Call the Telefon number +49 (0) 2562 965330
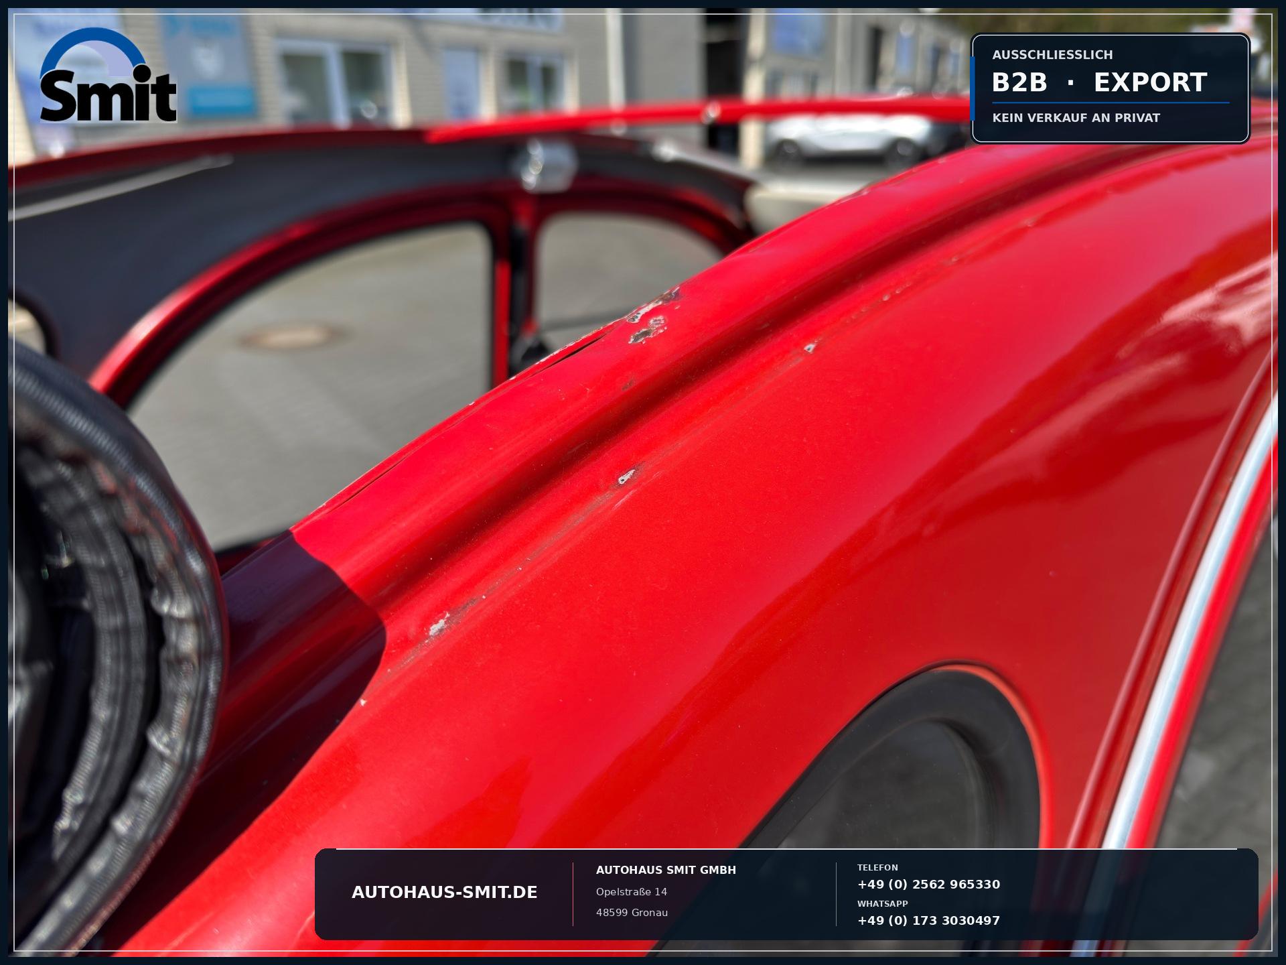 pos(928,885)
